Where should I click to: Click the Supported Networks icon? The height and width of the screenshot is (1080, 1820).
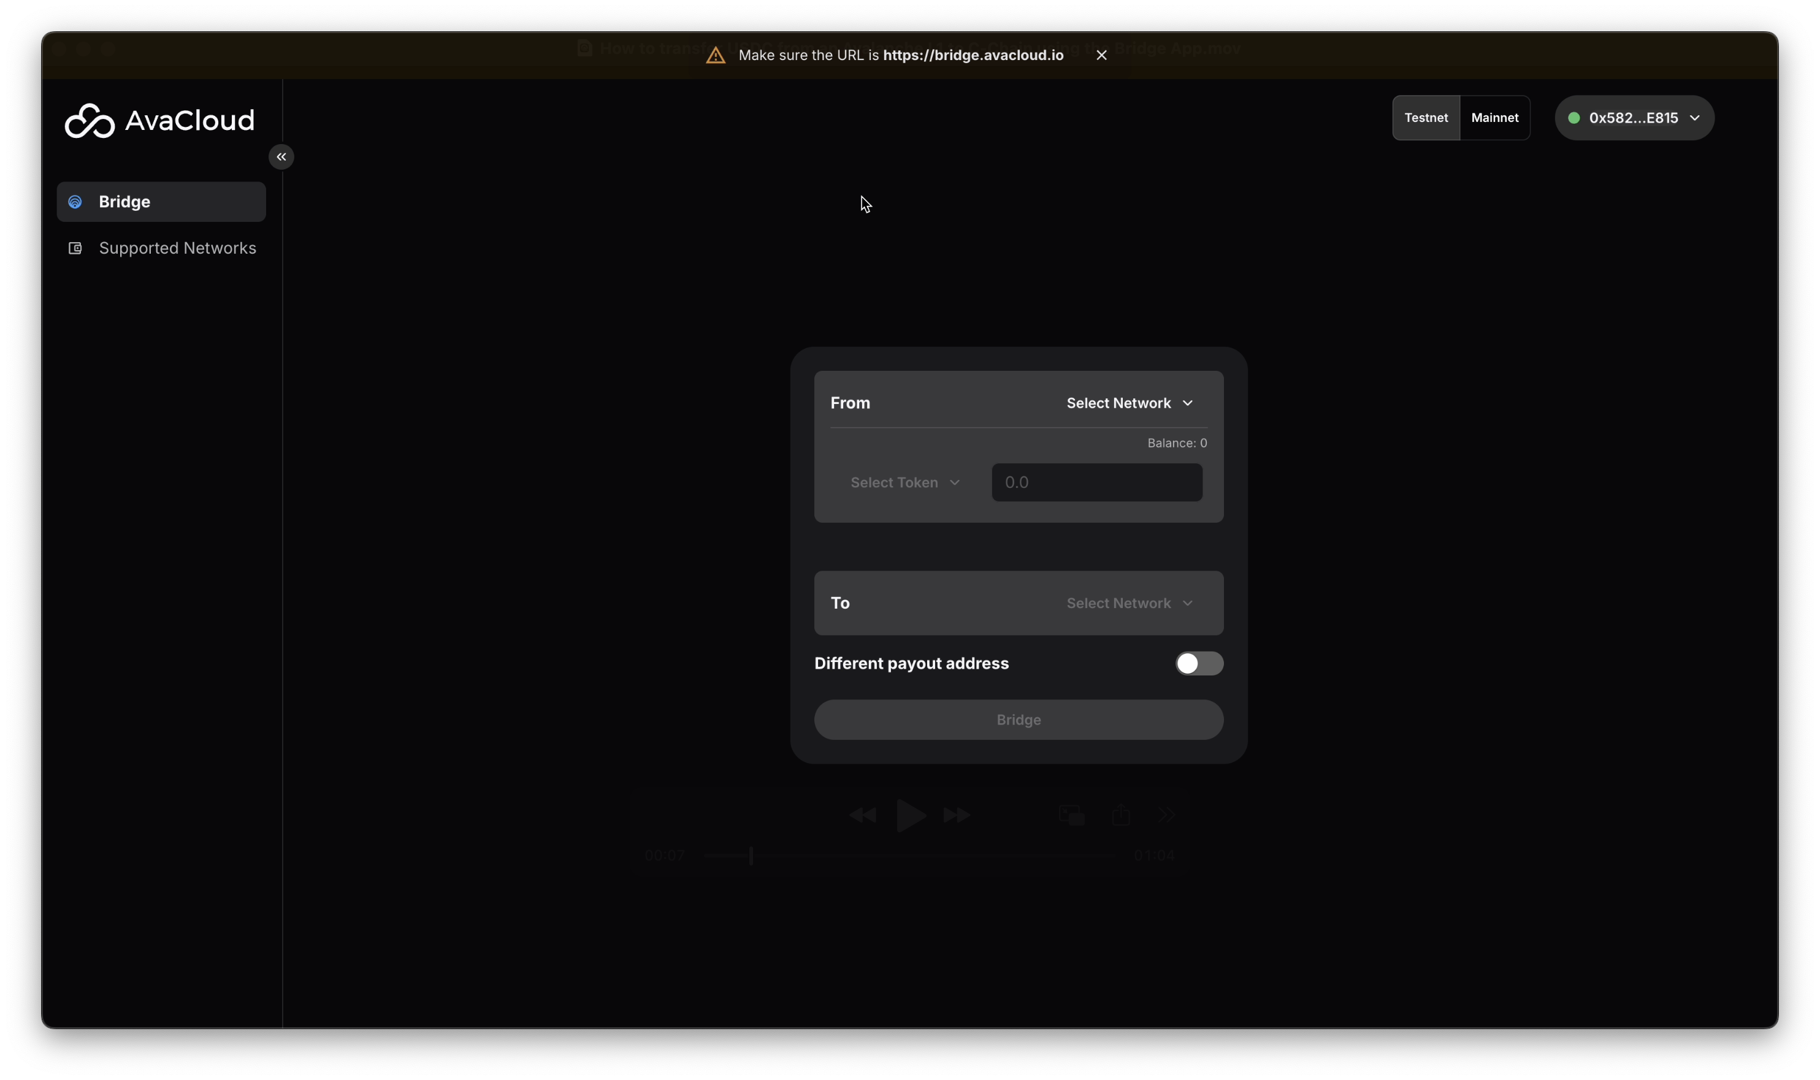(75, 248)
